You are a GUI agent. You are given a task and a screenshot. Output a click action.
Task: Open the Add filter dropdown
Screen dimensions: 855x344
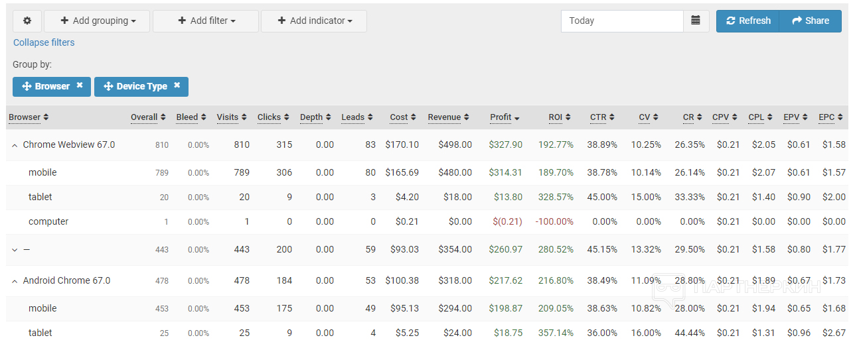pyautogui.click(x=206, y=21)
